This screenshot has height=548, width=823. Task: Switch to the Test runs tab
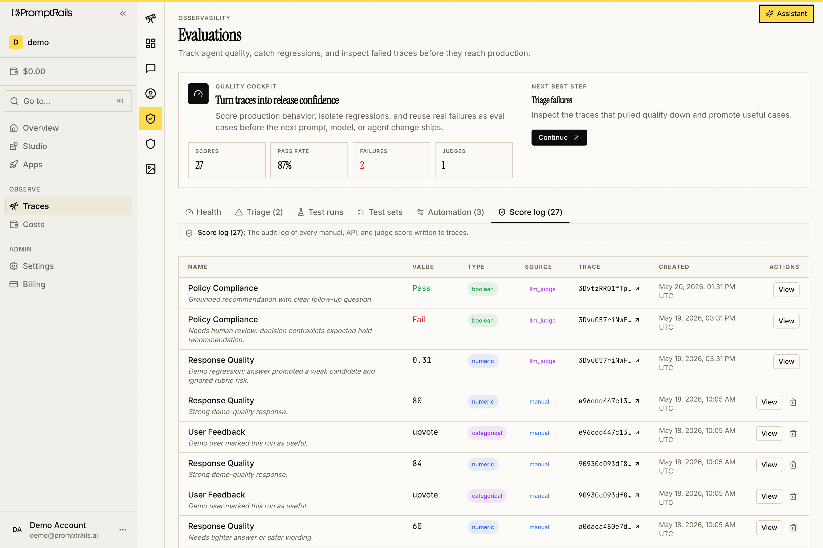click(320, 212)
